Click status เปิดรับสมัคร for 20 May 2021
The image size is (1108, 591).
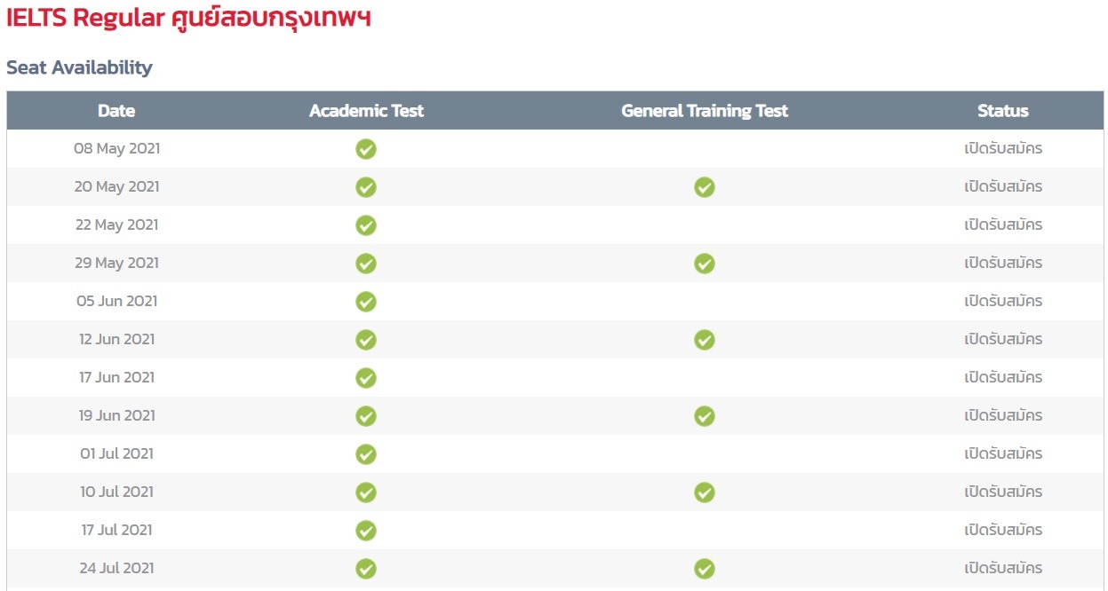pyautogui.click(x=1003, y=187)
